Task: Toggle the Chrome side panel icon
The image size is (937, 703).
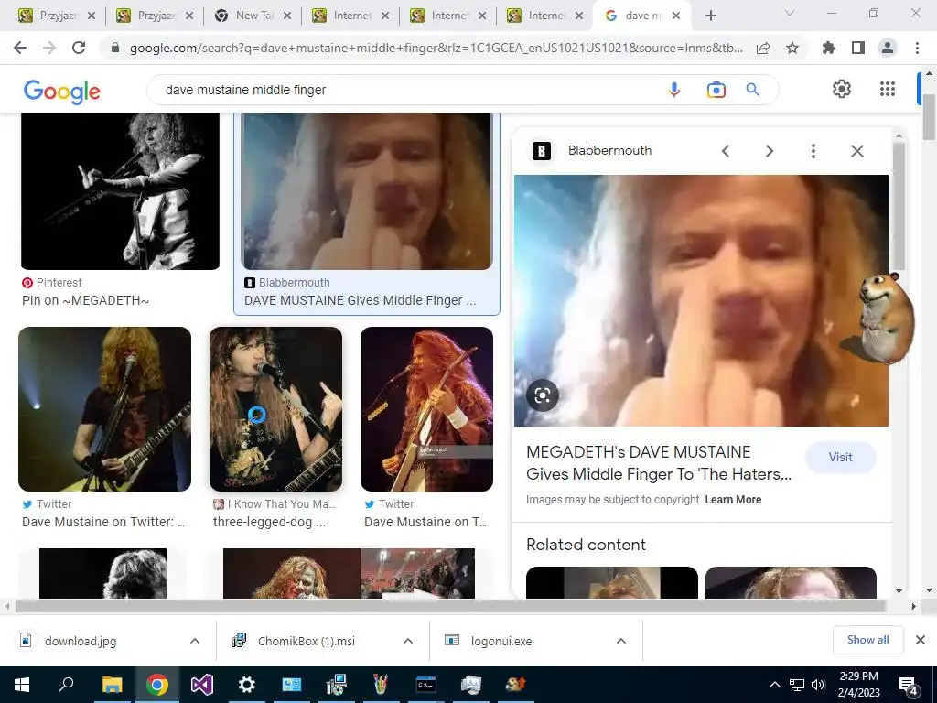Action: pyautogui.click(x=858, y=48)
